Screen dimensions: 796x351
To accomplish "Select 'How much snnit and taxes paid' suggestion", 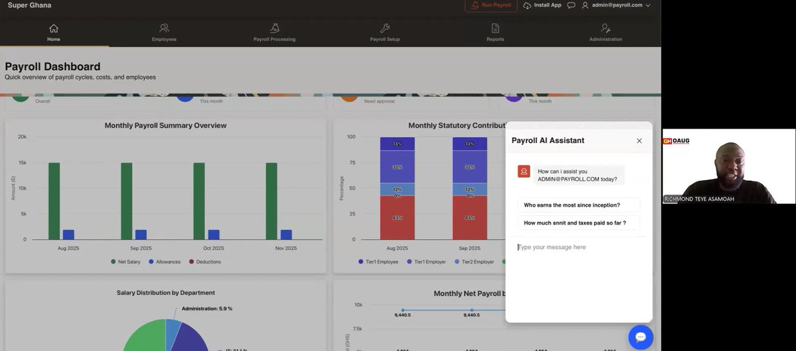I will click(x=578, y=223).
